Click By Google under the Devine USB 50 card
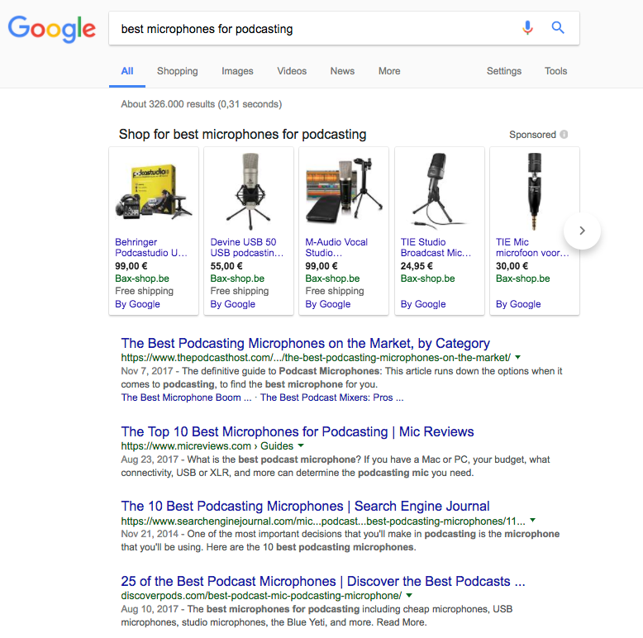 [x=232, y=304]
